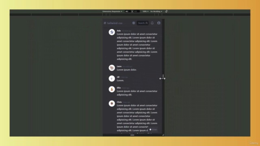Click the bottom-edge viewport resize handle
Image resolution: width=260 pixels, height=146 pixels.
point(132,135)
